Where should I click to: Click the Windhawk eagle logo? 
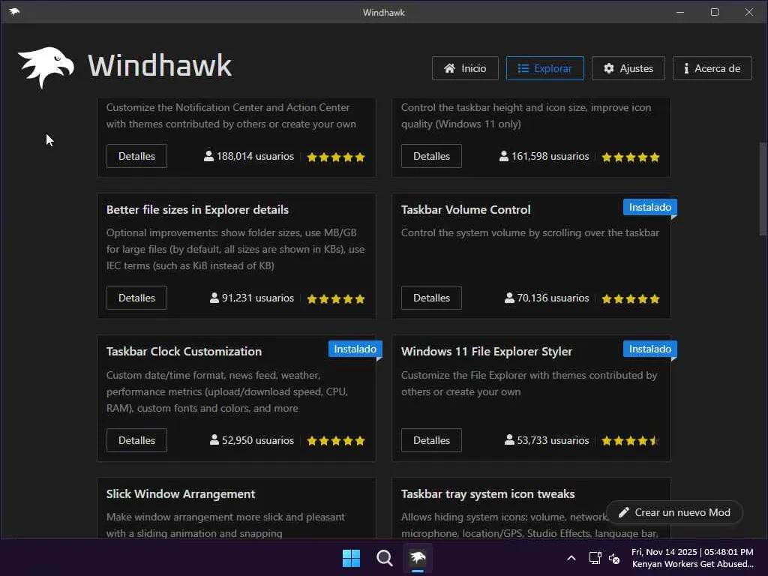tap(46, 67)
